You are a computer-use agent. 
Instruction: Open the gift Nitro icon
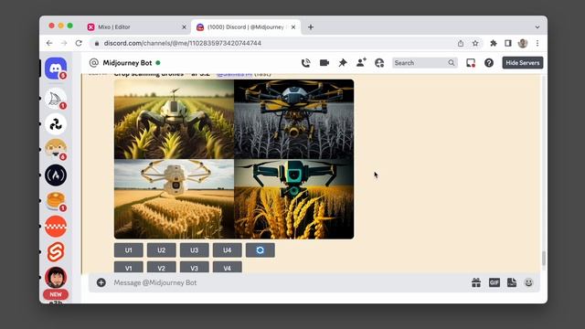click(x=476, y=282)
